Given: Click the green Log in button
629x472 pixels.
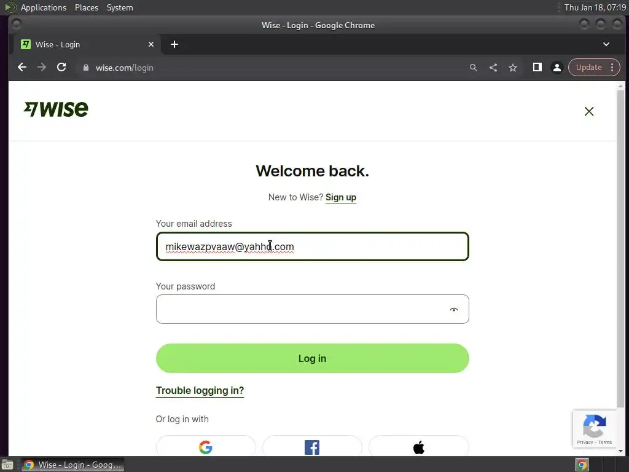Looking at the screenshot, I should [312, 358].
